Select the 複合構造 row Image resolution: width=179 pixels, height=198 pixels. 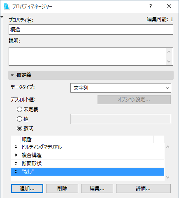(87, 155)
